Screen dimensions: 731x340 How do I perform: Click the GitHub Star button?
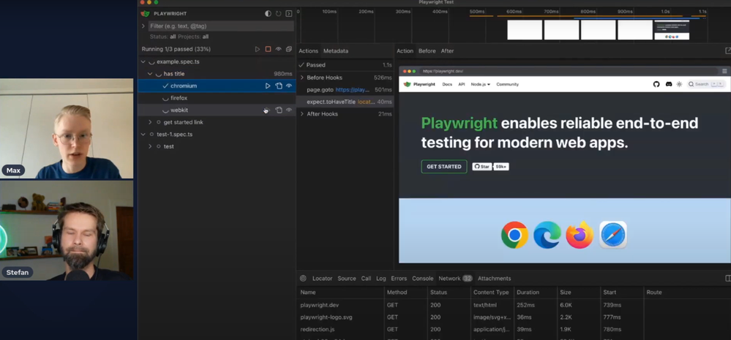click(x=482, y=166)
